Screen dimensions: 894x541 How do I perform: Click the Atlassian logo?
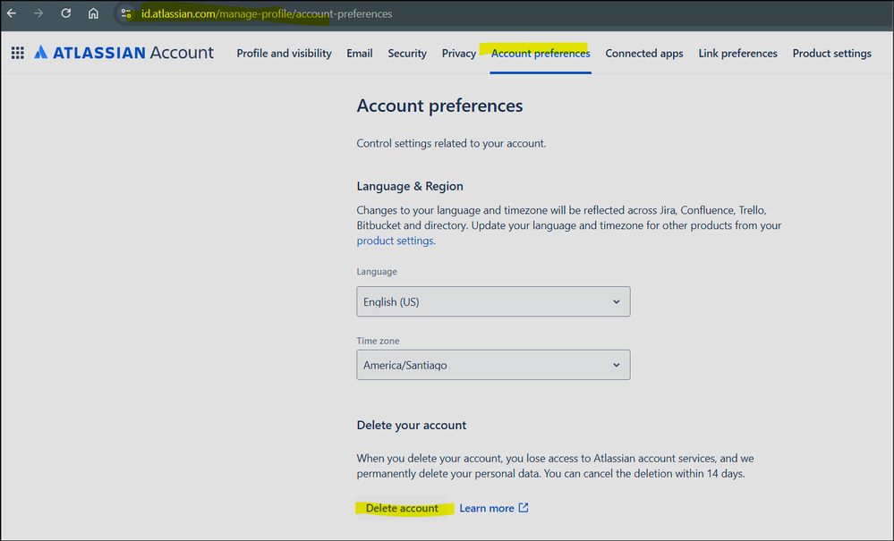(40, 52)
